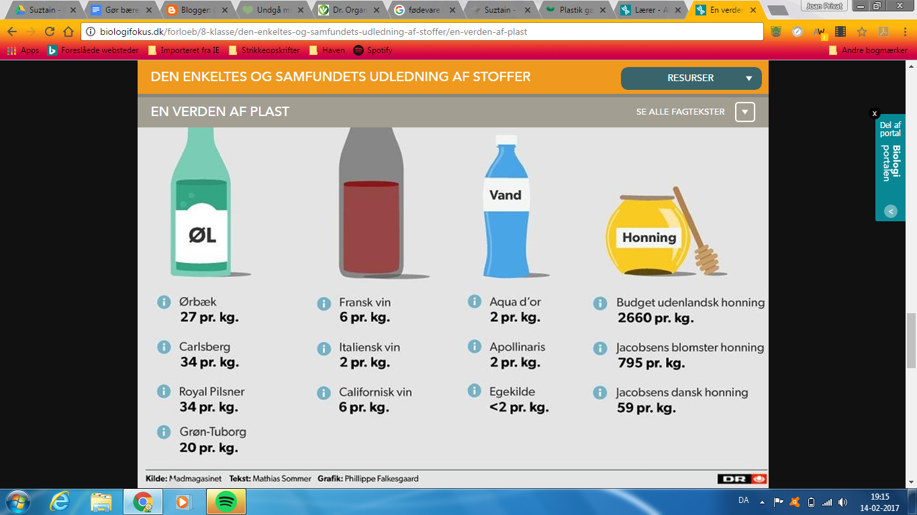
Task: Click the page info icon in address bar
Action: (x=91, y=32)
